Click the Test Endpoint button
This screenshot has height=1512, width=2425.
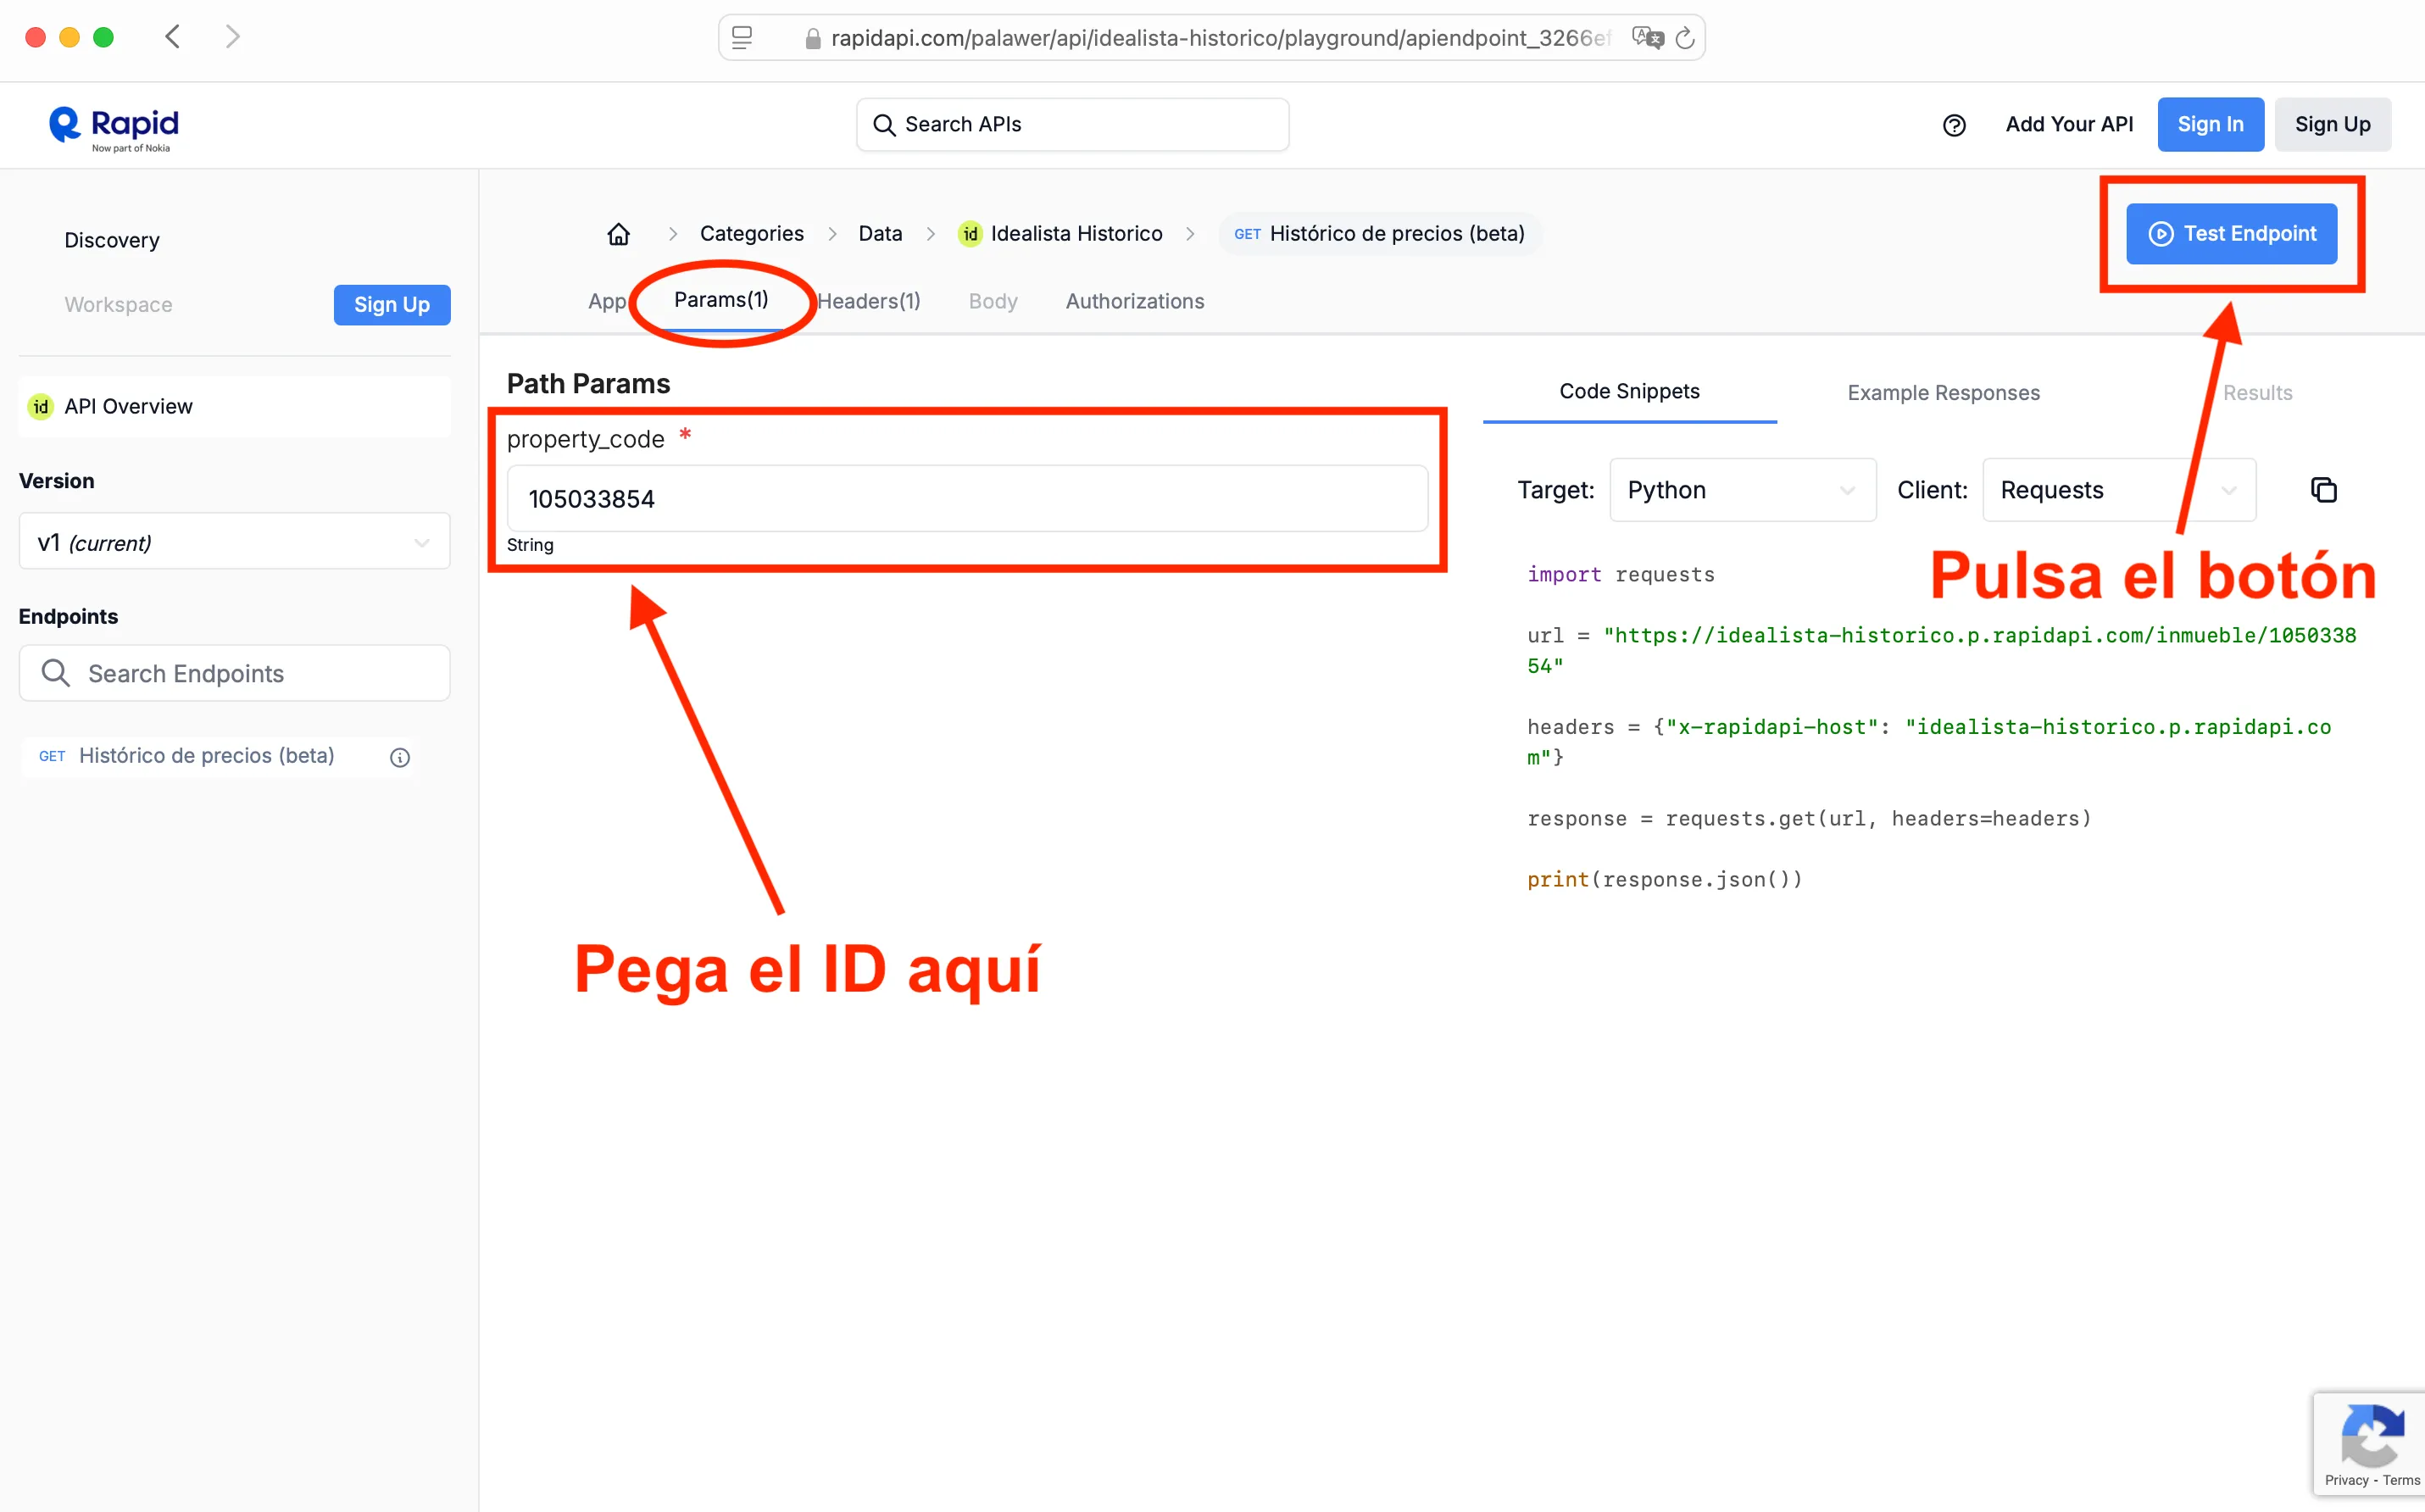click(2231, 234)
